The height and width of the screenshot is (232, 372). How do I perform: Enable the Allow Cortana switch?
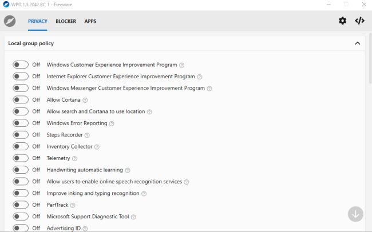coord(21,100)
